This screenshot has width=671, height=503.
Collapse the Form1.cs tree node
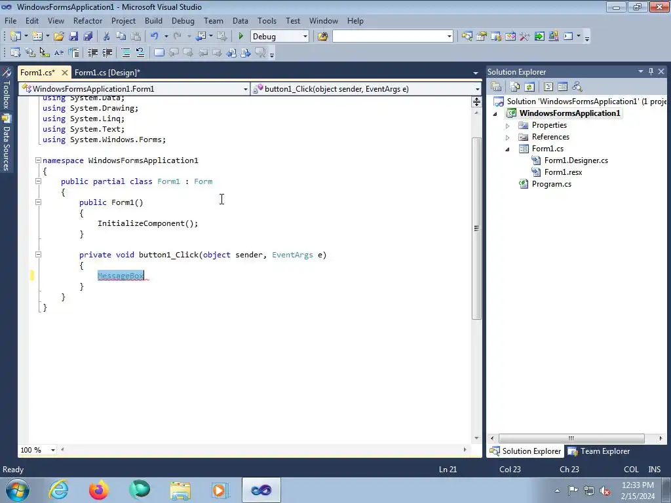click(x=508, y=149)
